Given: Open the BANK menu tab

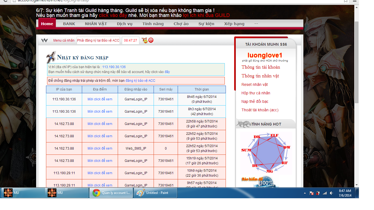Looking at the screenshot, I should coord(69,24).
